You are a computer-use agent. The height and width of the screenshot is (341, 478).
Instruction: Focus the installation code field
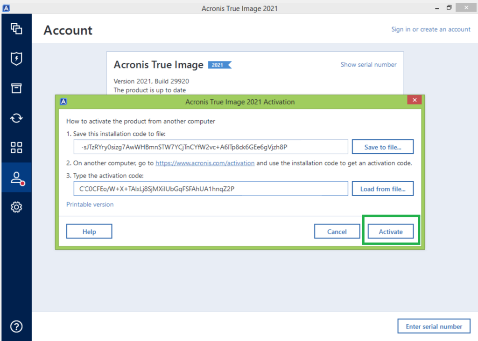[x=211, y=147]
